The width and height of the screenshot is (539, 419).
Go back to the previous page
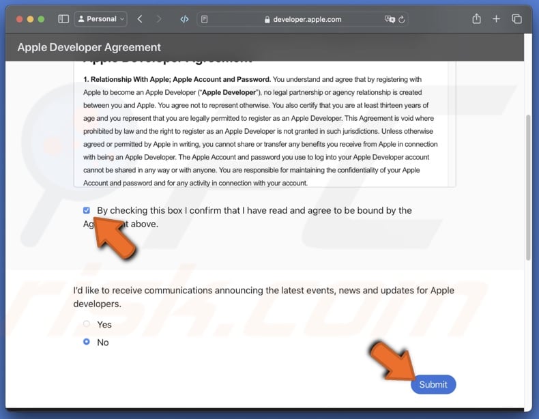pyautogui.click(x=140, y=19)
